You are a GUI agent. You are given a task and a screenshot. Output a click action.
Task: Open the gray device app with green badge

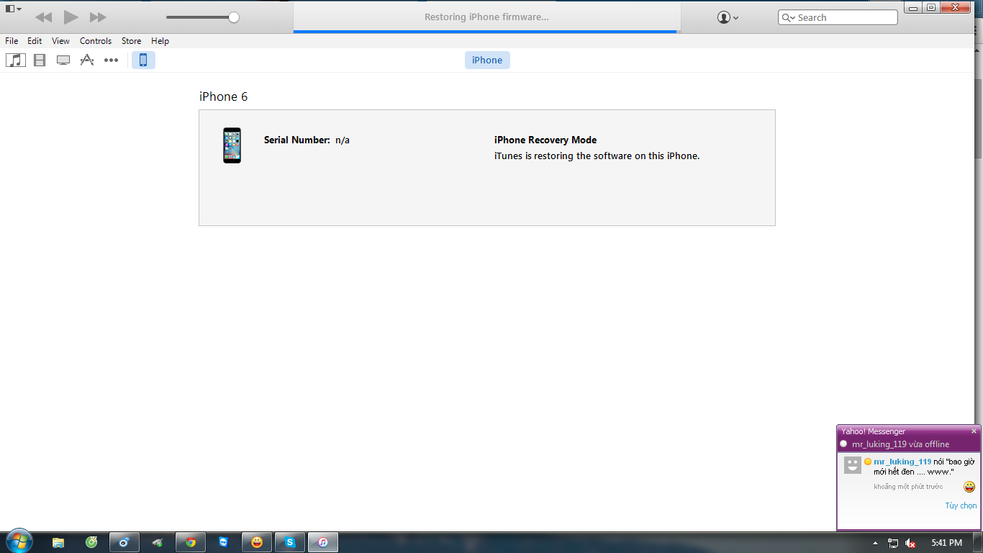click(x=158, y=542)
